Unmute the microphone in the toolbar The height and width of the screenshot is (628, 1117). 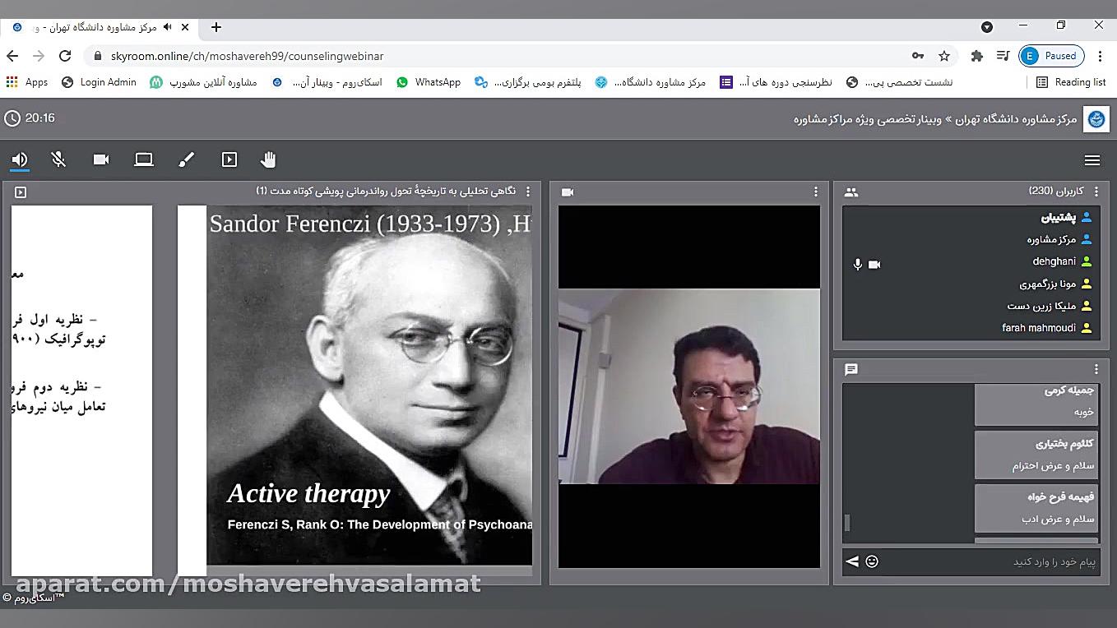pos(58,159)
